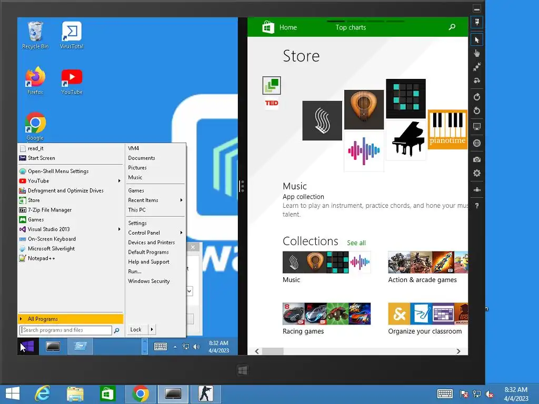Screen dimensions: 539x404
Task: Open Windows Store on host taskbar
Action: click(x=107, y=393)
